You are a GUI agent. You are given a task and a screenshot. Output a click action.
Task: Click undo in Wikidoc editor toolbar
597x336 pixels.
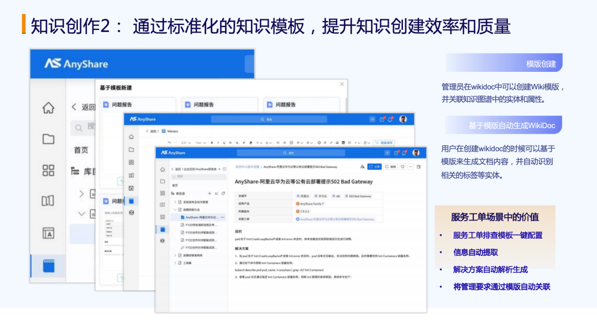[x=169, y=143]
